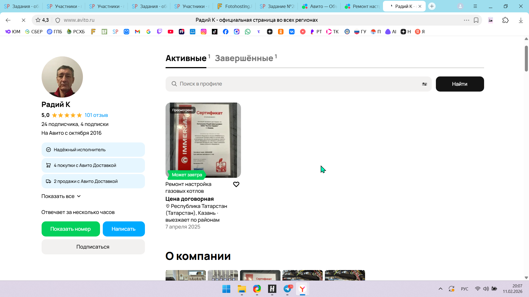This screenshot has height=297, width=529.
Task: Click the YouTube bookmark icon
Action: click(x=171, y=32)
